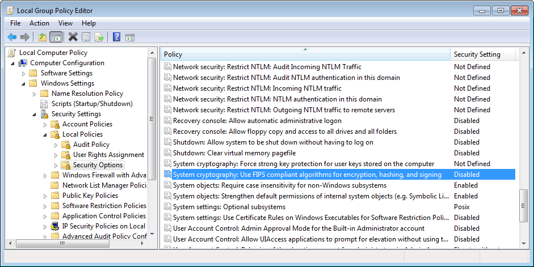This screenshot has width=534, height=267.
Task: Click the Up One Level folder icon
Action: tap(42, 37)
